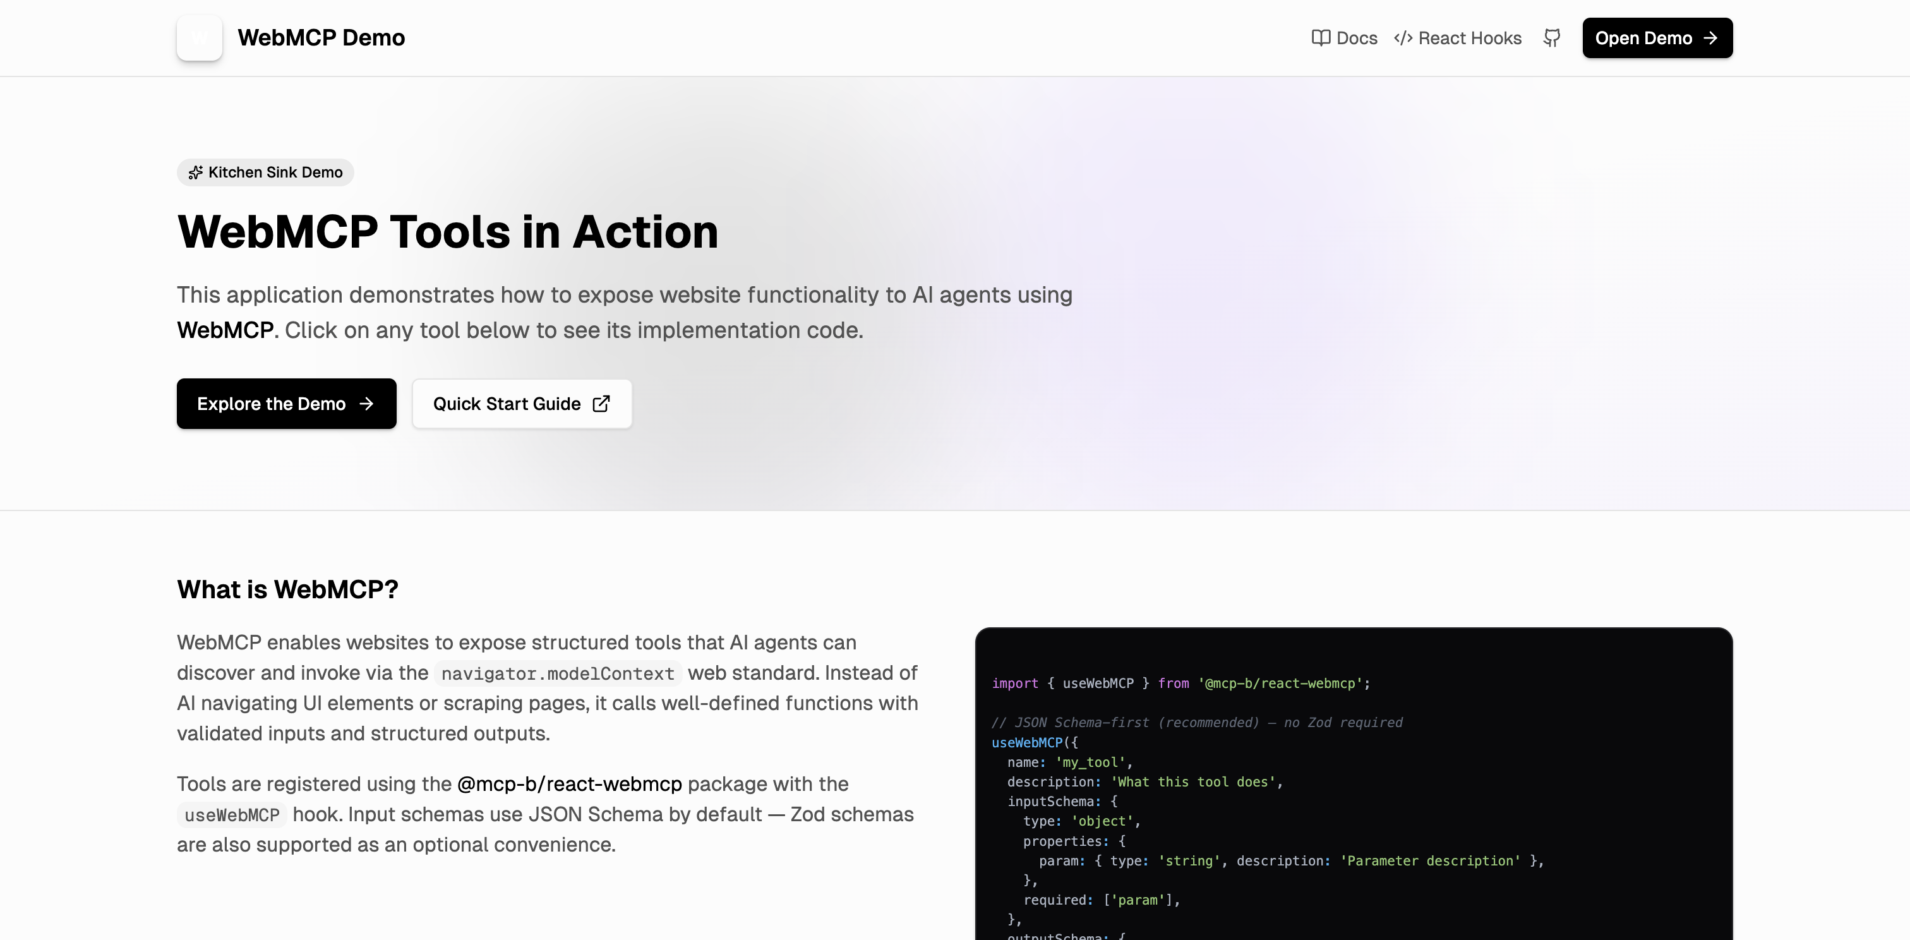Image resolution: width=1910 pixels, height=940 pixels.
Task: Click the sparkles icon in Kitchen Sink Demo badge
Action: [x=195, y=172]
